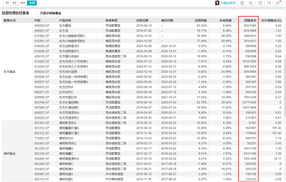Select ranking value 920/1562
The height and width of the screenshot is (182, 286).
(x=250, y=25)
